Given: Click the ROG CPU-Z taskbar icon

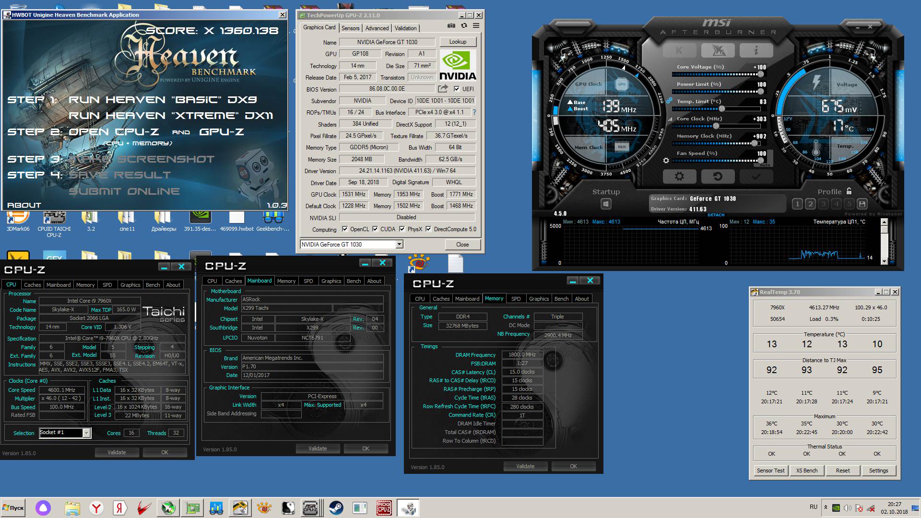Looking at the screenshot, I should click(x=384, y=508).
